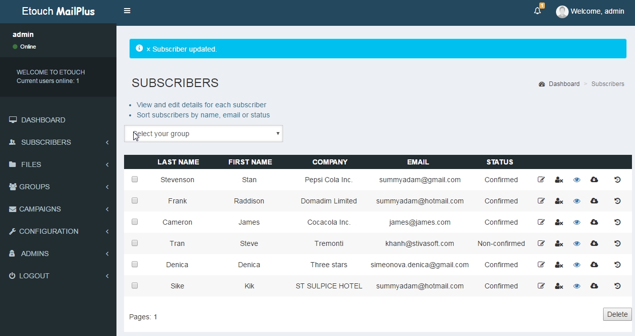Viewport: 635px width, 336px height.
Task: Unsubscribe Denica via user-remove icon
Action: 559,265
